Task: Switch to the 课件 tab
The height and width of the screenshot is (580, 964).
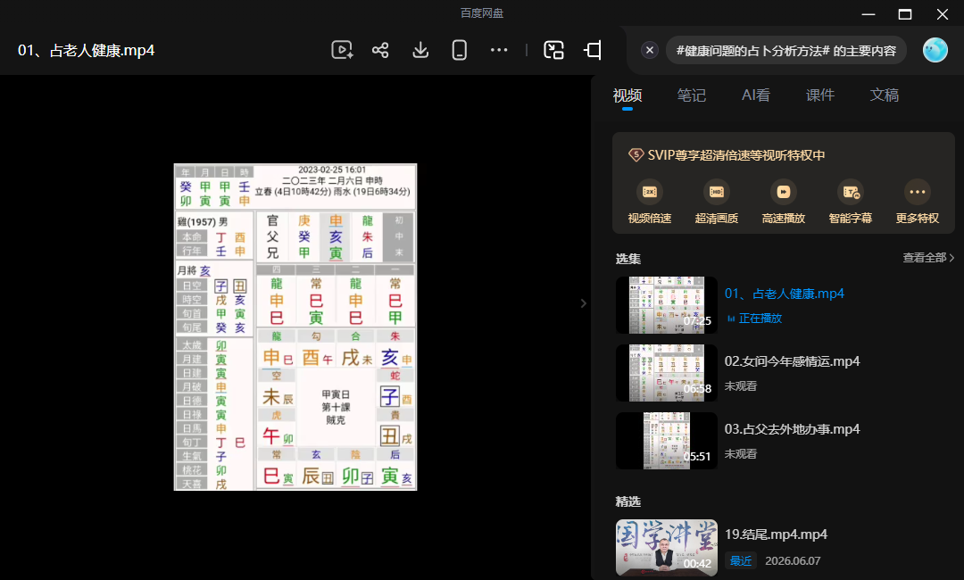Action: [820, 95]
